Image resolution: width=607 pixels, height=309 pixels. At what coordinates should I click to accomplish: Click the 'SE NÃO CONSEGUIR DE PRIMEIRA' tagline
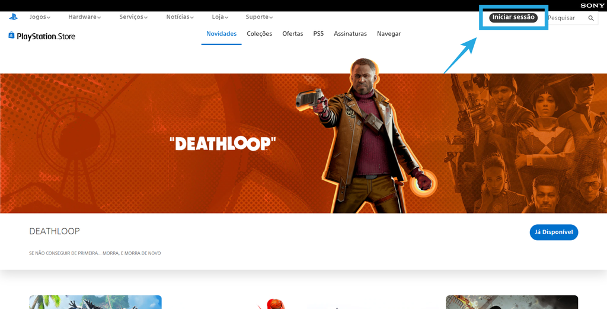click(x=95, y=253)
